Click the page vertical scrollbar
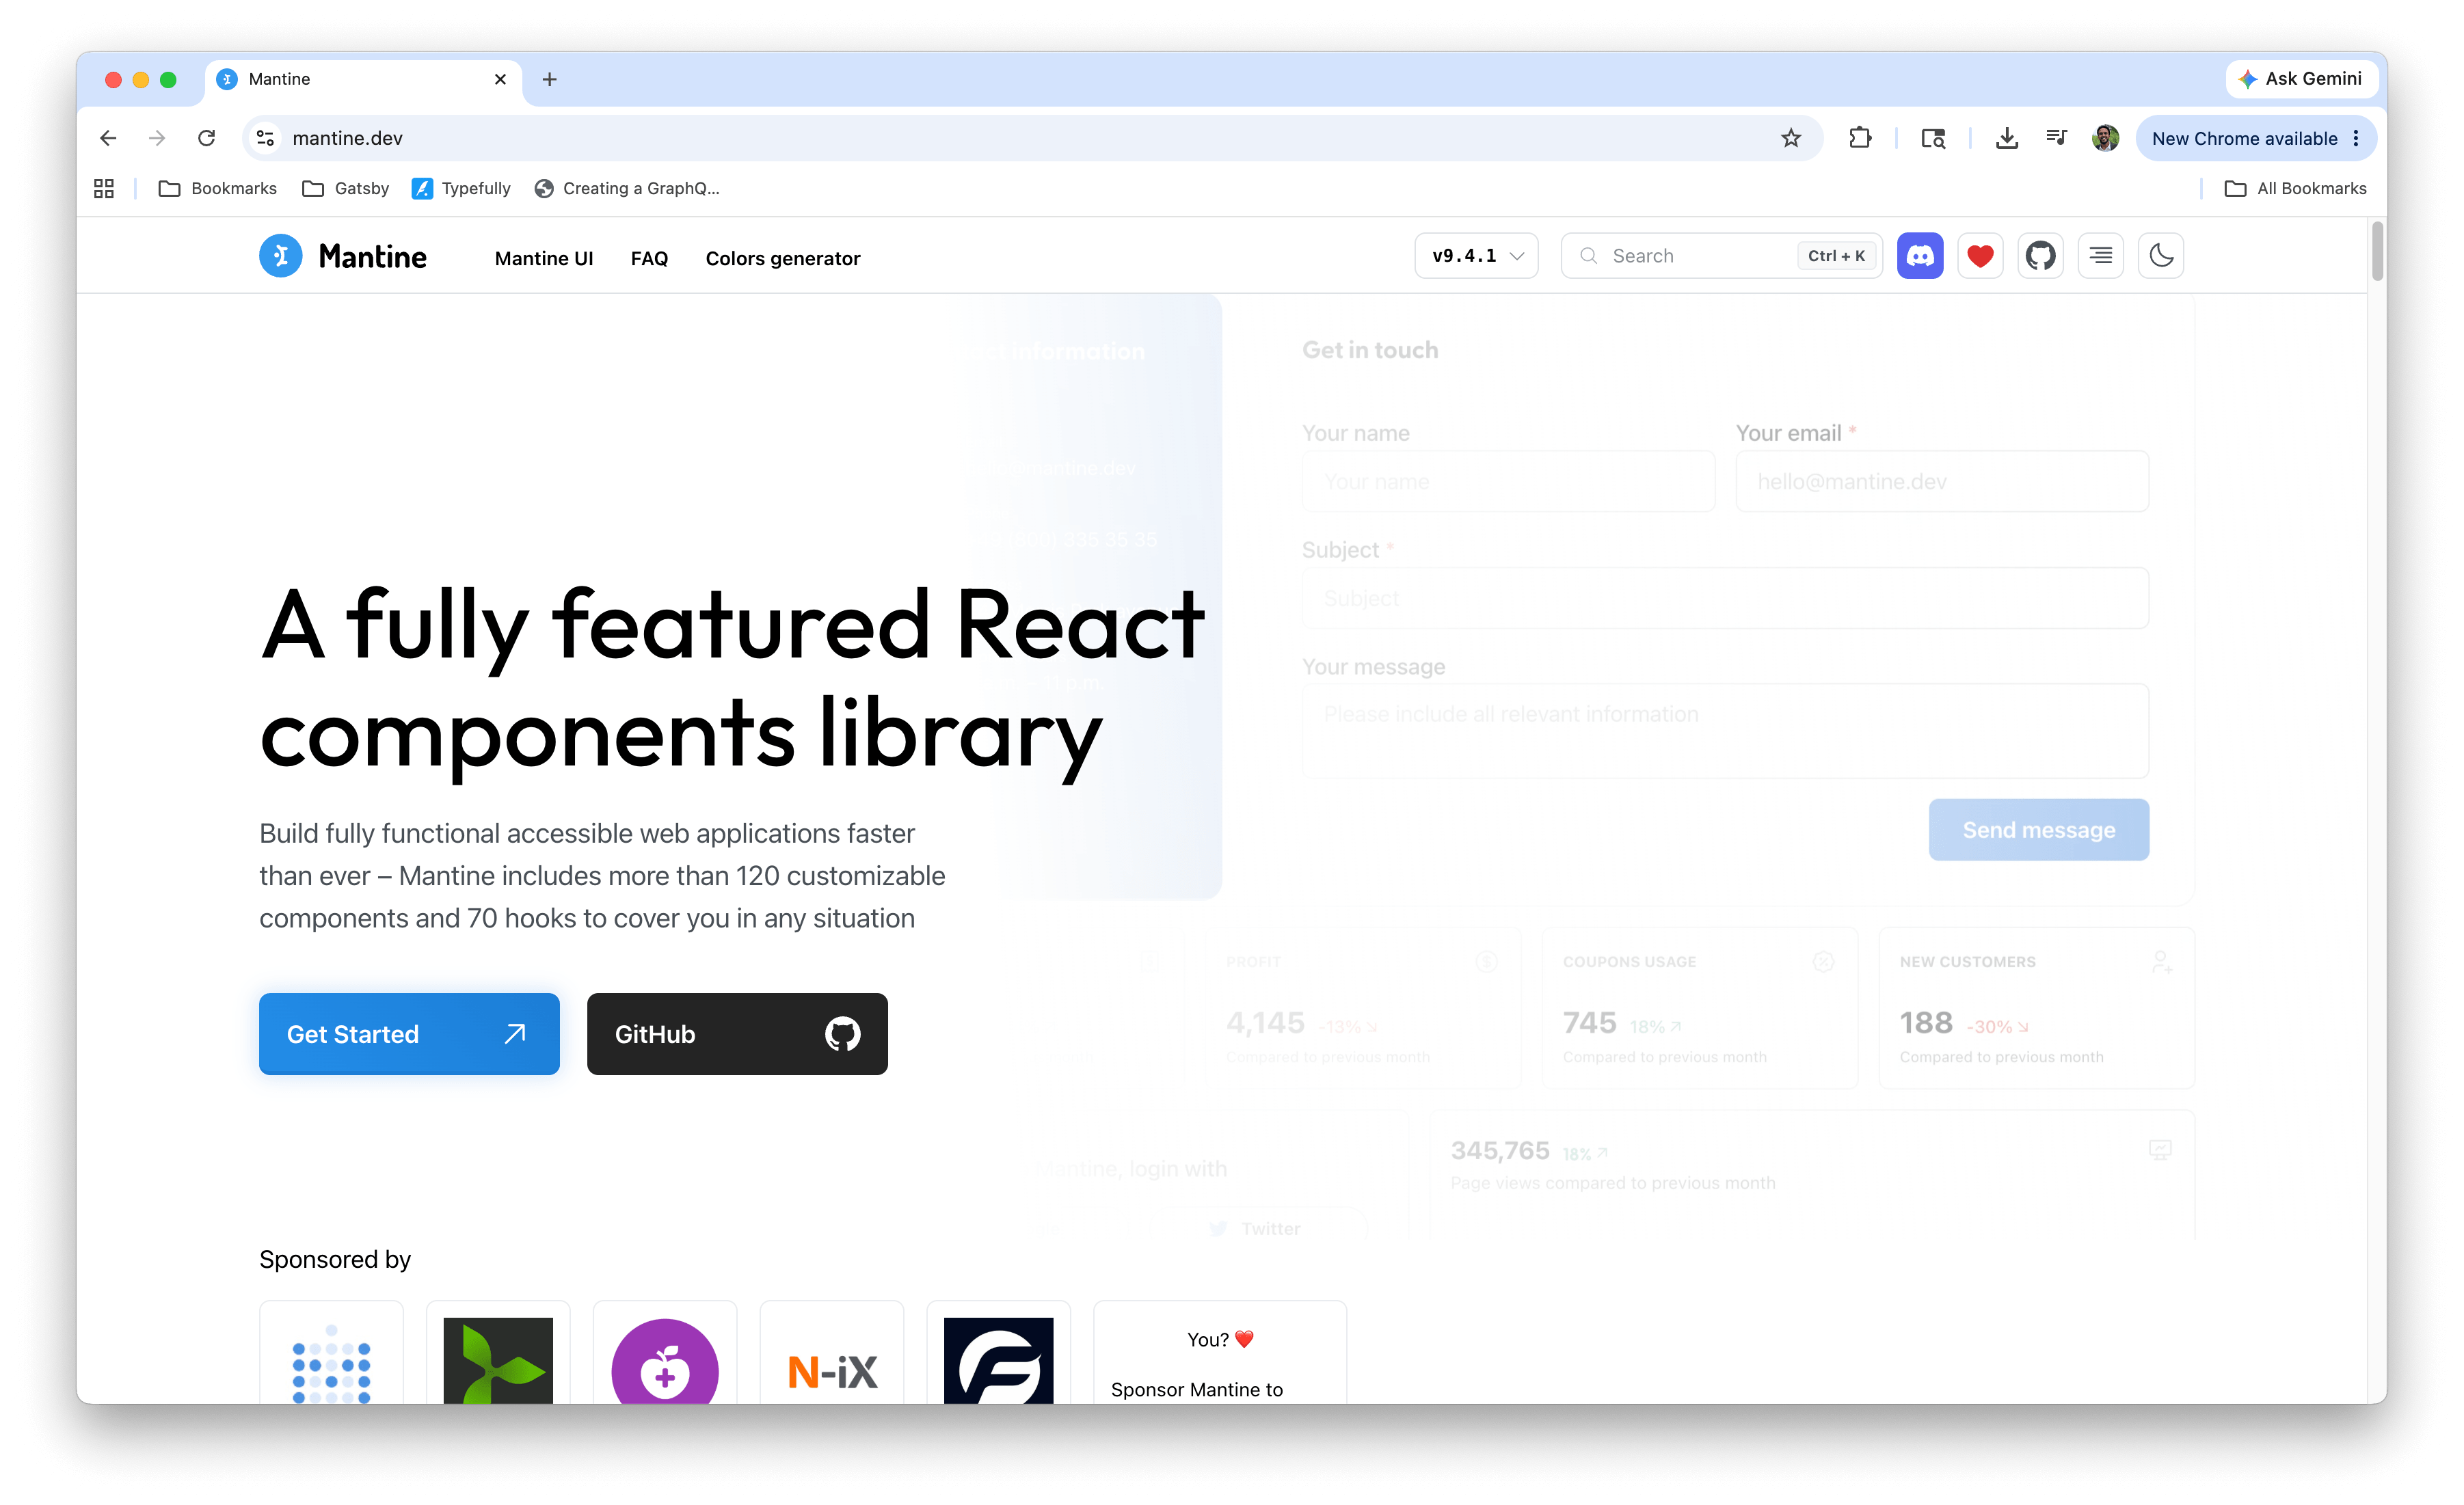2464x1505 pixels. [2377, 252]
